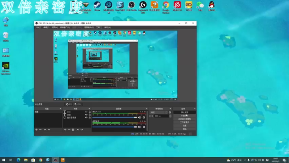289x163 pixels.
Task: Open Google Chrome desktop shortcut
Action: coord(166,7)
